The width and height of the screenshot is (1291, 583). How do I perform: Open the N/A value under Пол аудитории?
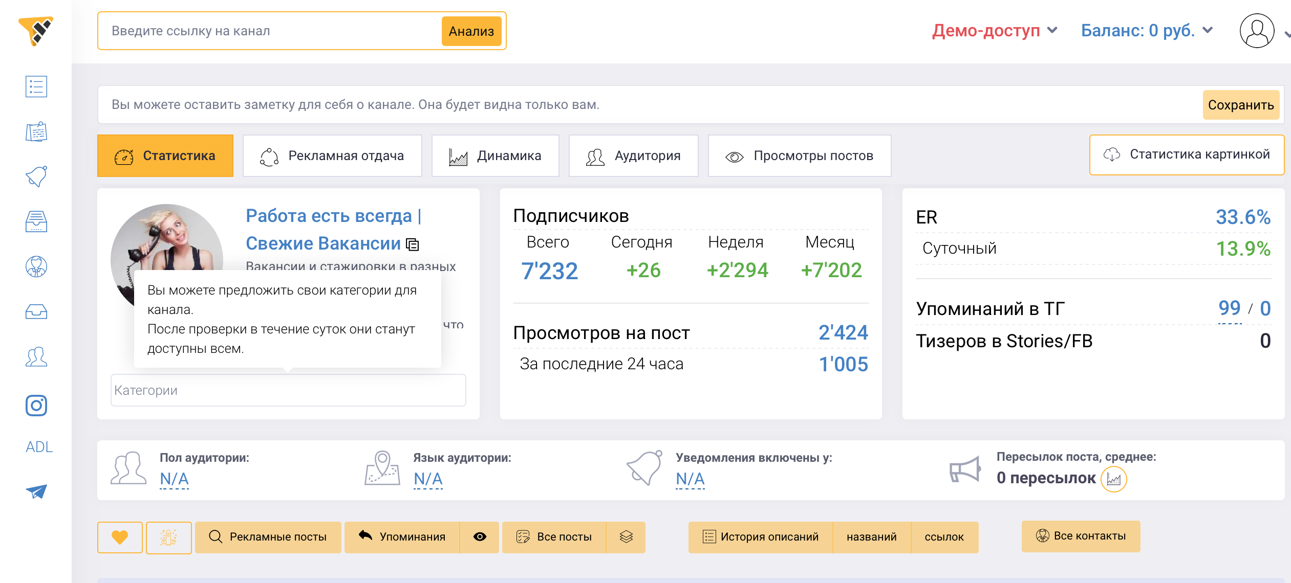coord(174,479)
